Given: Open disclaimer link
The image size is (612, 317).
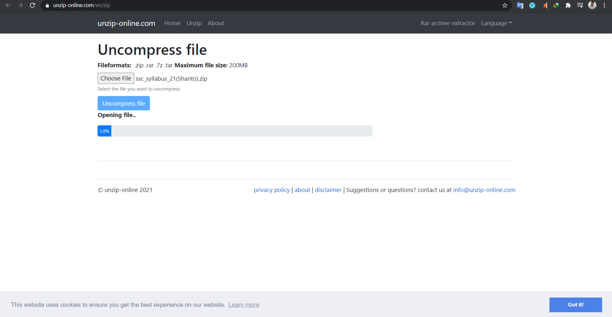Looking at the screenshot, I should click(x=328, y=190).
